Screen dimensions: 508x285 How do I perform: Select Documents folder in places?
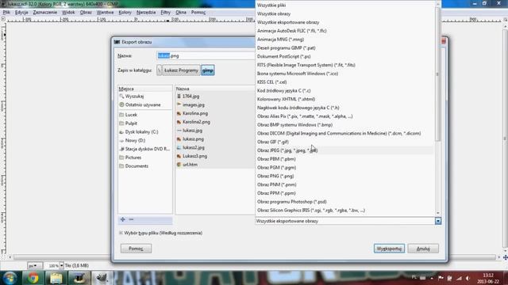pyautogui.click(x=145, y=166)
